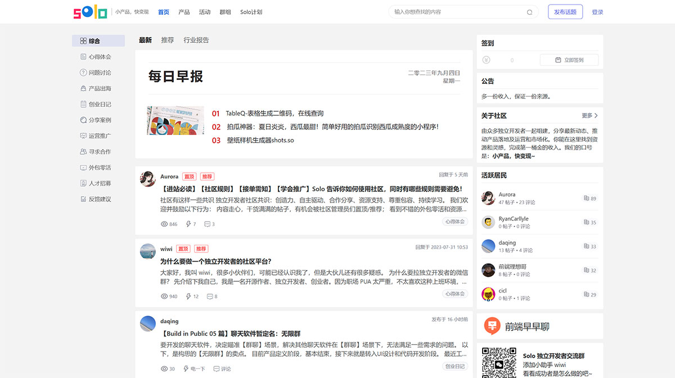Switch to the 推荐 tab
Viewport: 675px width, 378px height.
pos(167,40)
